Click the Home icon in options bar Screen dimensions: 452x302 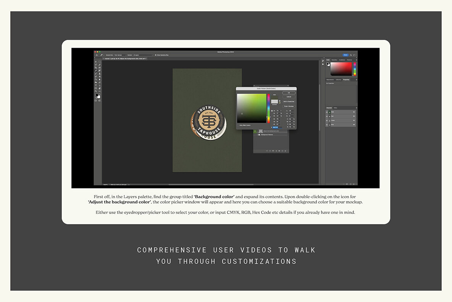click(x=97, y=55)
